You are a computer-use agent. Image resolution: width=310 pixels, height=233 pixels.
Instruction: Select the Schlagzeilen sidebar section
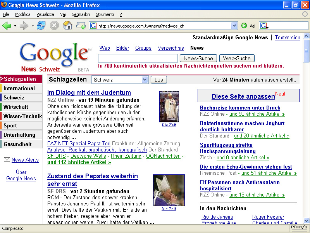[21, 79]
